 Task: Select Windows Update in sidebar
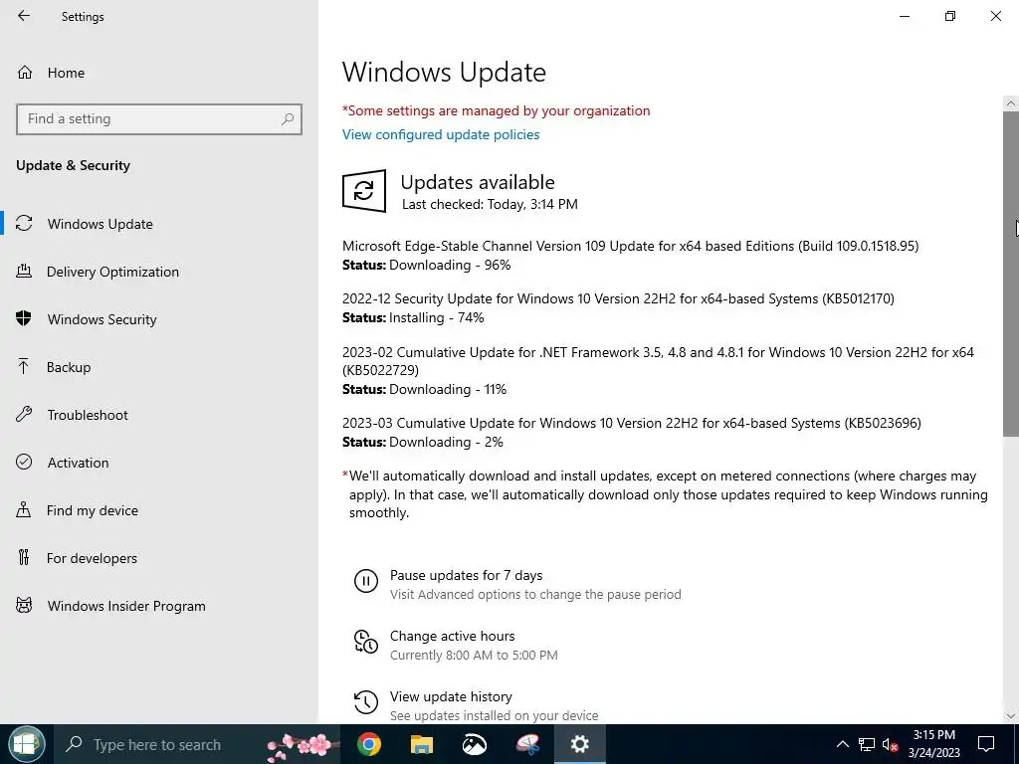pos(101,224)
